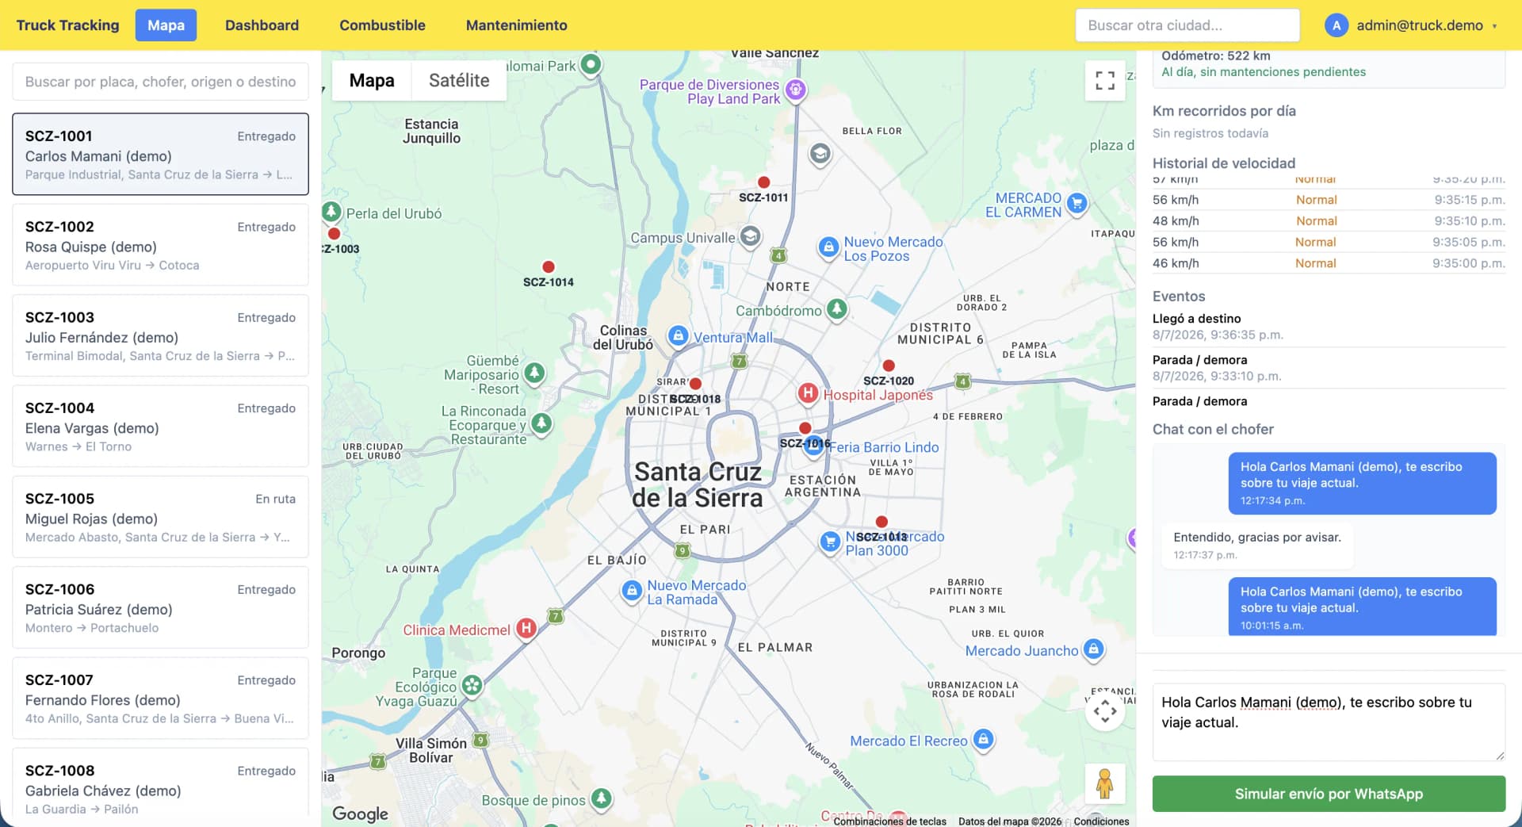Click the Truck Tracking brand title

pos(67,25)
